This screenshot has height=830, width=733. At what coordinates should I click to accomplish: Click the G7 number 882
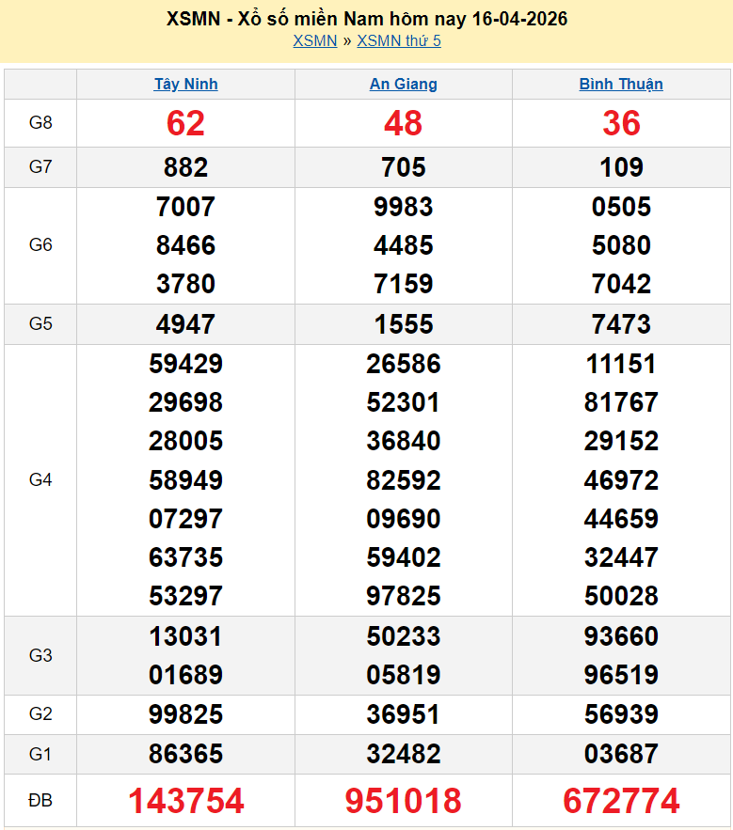point(185,167)
